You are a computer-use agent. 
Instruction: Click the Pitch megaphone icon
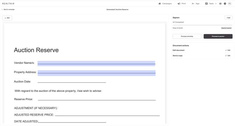179,3
